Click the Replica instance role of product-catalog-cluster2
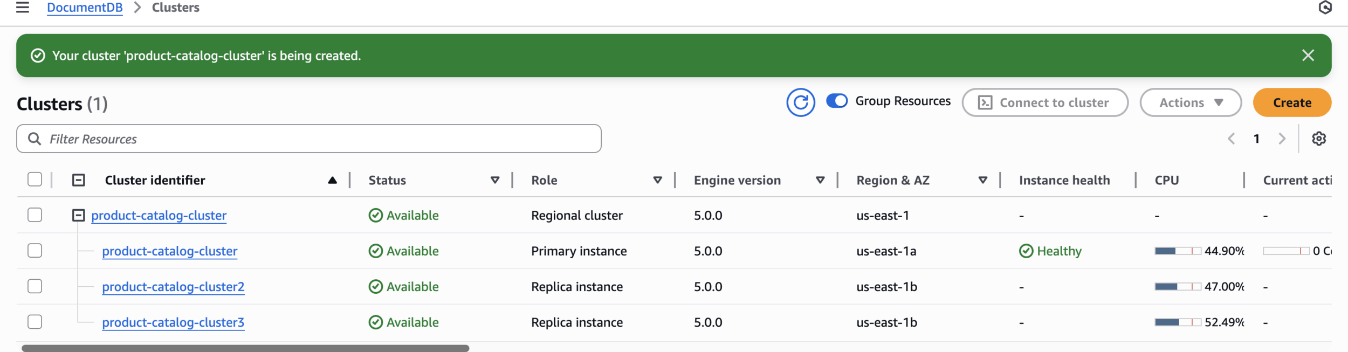 [x=577, y=286]
